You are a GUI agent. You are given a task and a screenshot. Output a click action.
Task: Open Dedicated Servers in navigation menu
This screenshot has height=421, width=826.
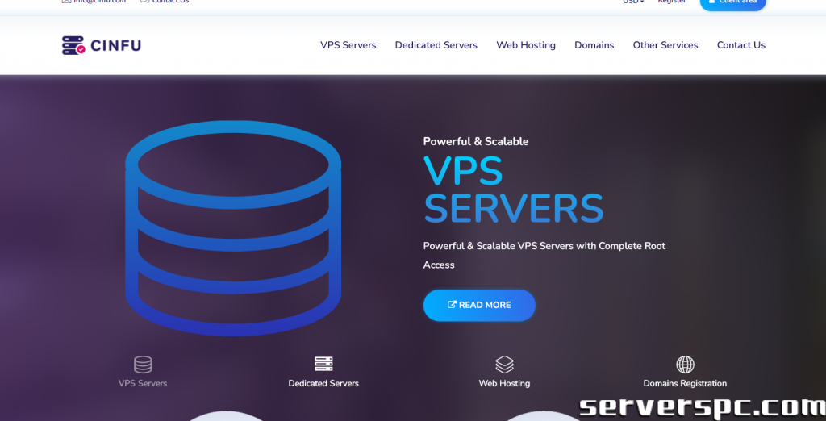[x=436, y=45]
